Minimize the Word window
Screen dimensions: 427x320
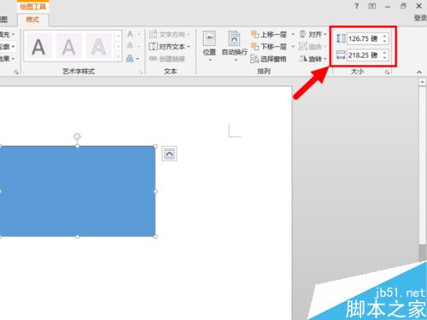388,6
